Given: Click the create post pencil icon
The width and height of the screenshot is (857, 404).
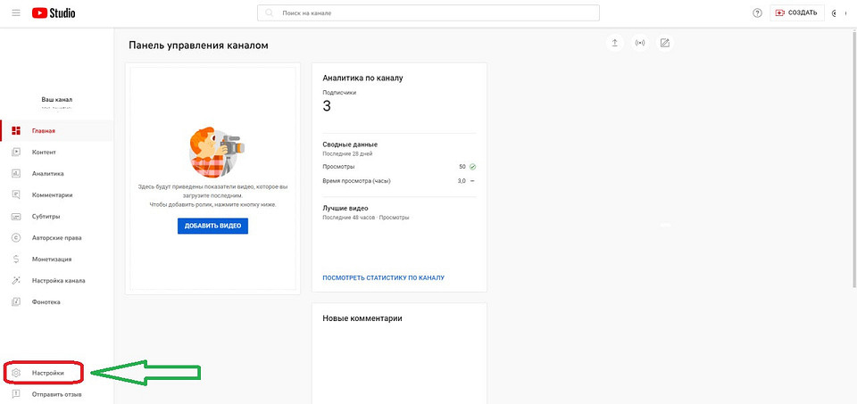Looking at the screenshot, I should tap(664, 43).
